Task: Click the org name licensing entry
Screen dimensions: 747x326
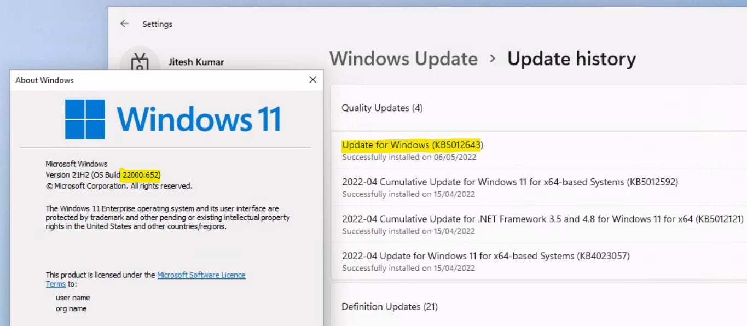Action: point(70,308)
